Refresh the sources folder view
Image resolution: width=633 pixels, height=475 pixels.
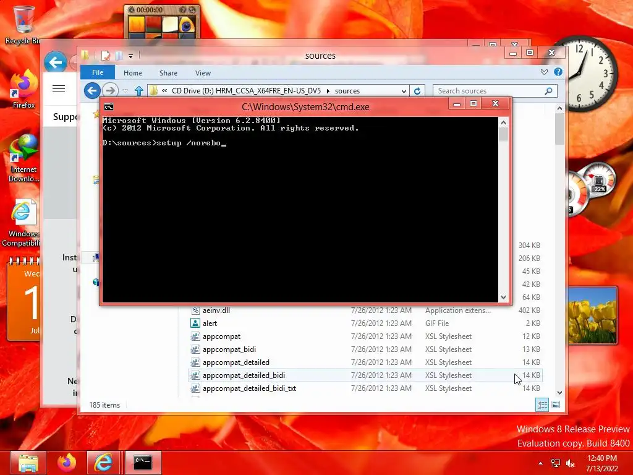417,91
